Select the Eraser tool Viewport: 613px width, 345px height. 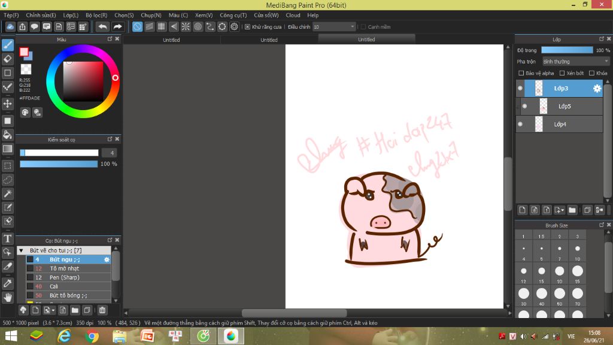[x=8, y=59]
